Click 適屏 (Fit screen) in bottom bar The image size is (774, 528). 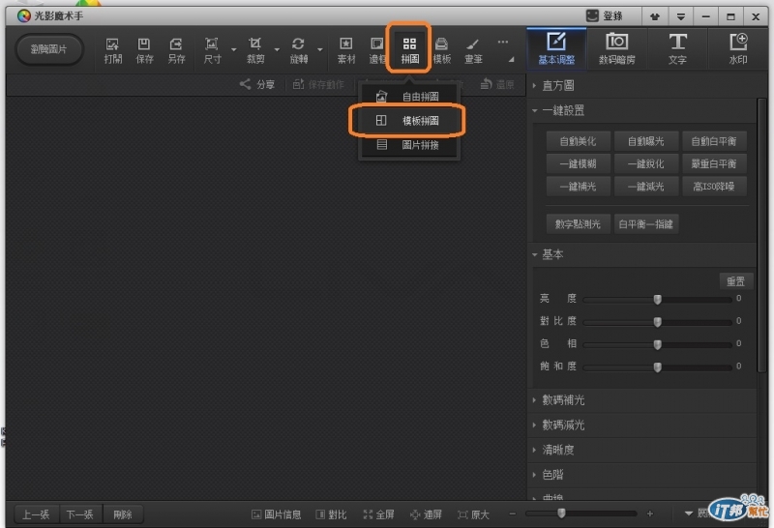[426, 514]
